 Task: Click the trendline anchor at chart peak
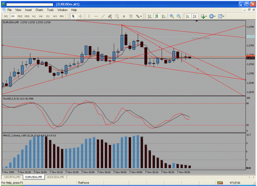tap(122, 25)
